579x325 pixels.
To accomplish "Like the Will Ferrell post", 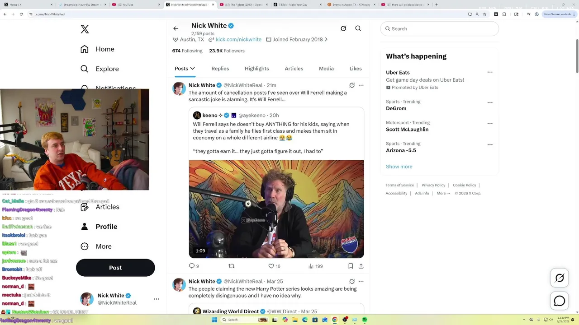I will click(274, 266).
